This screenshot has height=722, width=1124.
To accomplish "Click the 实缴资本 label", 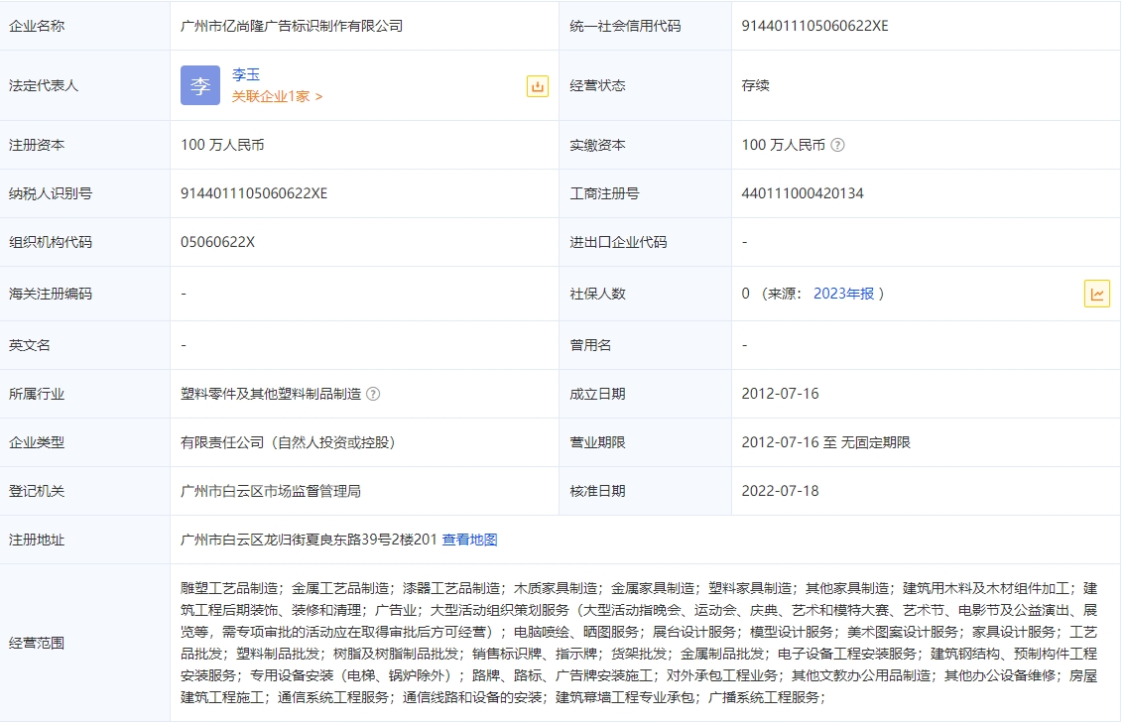I will coord(598,145).
